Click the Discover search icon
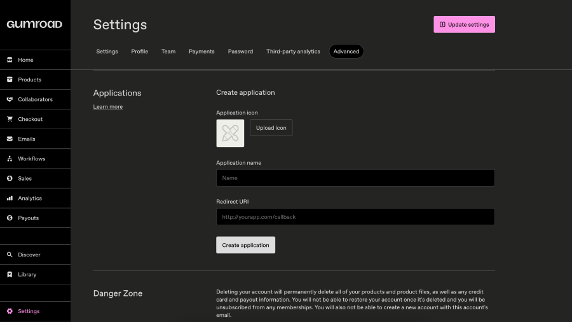This screenshot has height=322, width=572. click(10, 255)
